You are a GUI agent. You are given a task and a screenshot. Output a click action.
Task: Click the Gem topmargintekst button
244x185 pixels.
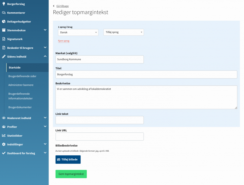pos(71,174)
